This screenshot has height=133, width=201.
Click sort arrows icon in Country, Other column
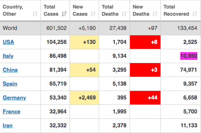(35, 14)
